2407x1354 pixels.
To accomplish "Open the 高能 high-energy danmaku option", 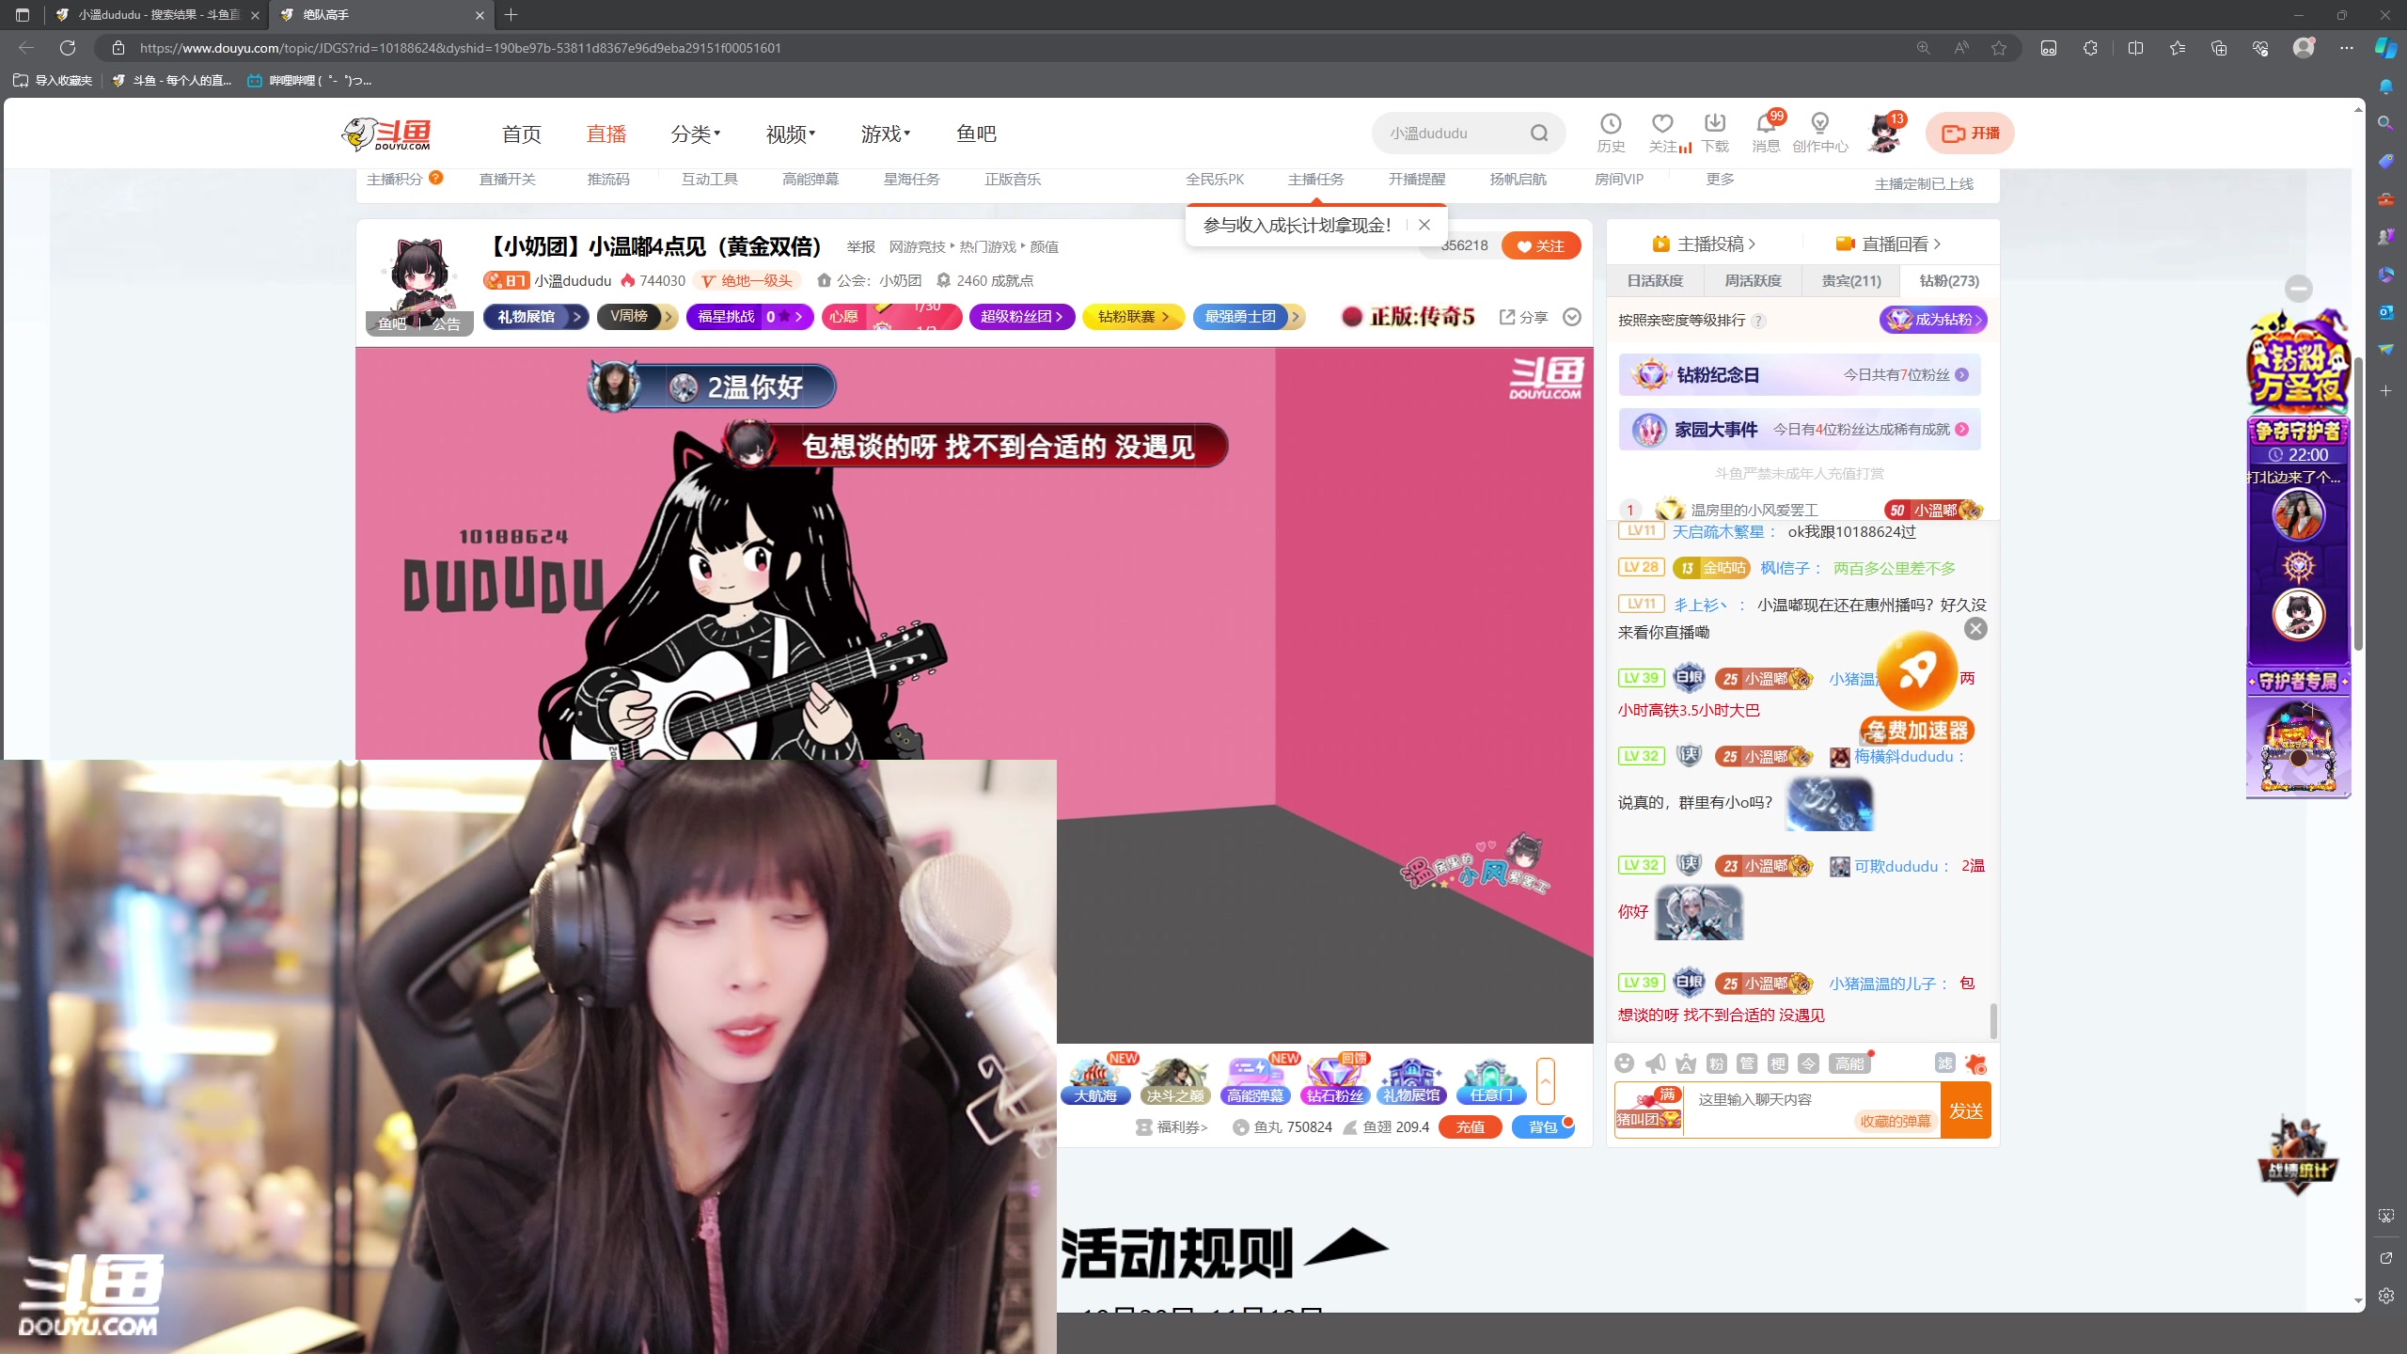I will point(1849,1063).
